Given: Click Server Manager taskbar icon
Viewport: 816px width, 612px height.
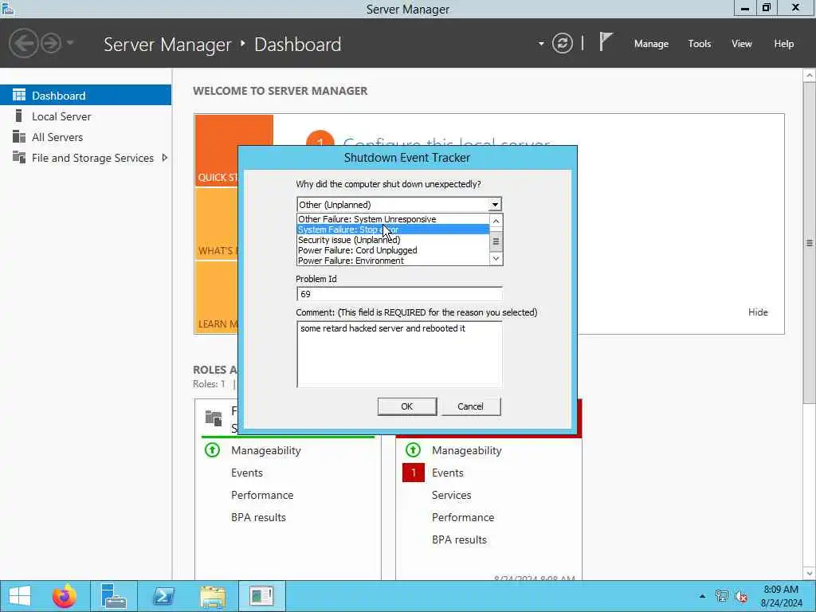Looking at the screenshot, I should tap(113, 596).
